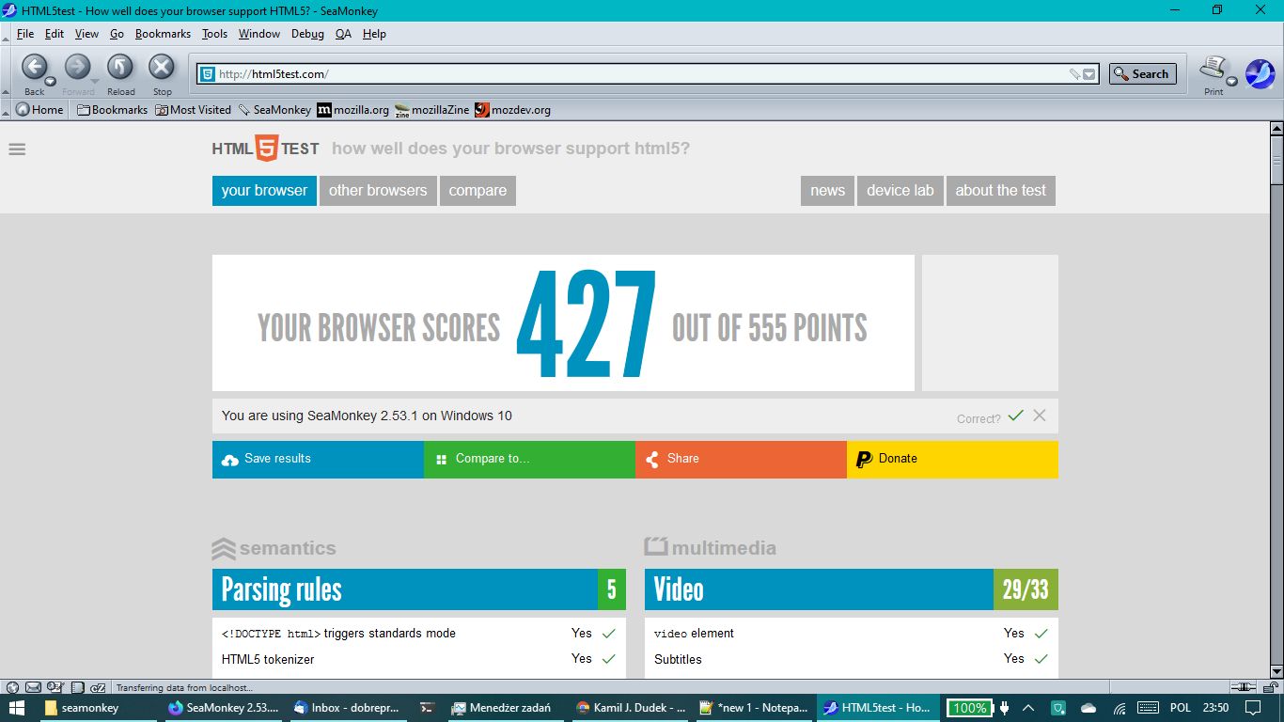Click the HTML5 site icon in the address bar
Image resolution: width=1284 pixels, height=722 pixels.
click(x=208, y=74)
